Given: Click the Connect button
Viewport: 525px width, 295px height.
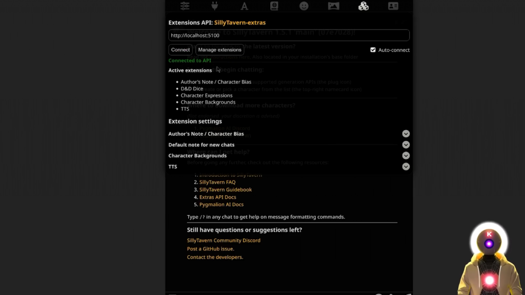Looking at the screenshot, I should point(180,50).
